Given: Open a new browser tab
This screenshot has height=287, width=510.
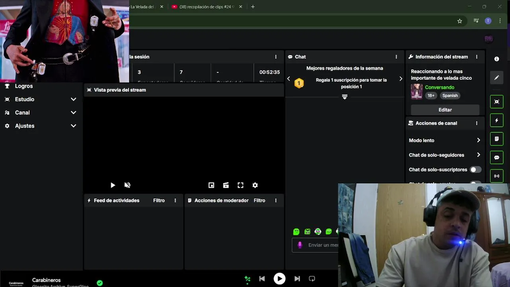Looking at the screenshot, I should click(x=253, y=7).
